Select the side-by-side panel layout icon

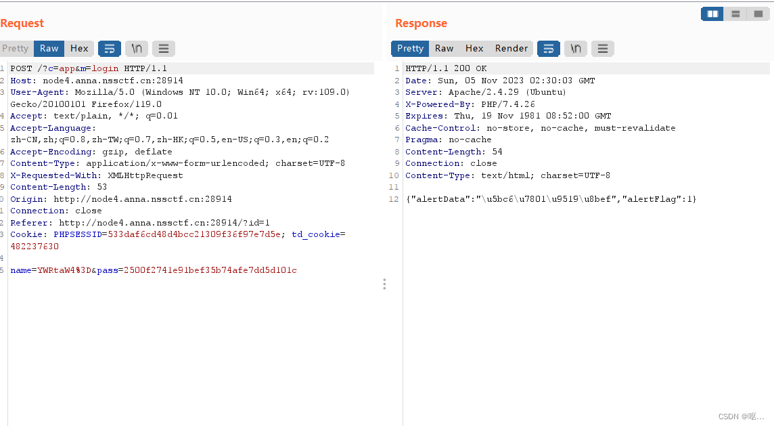coord(712,14)
